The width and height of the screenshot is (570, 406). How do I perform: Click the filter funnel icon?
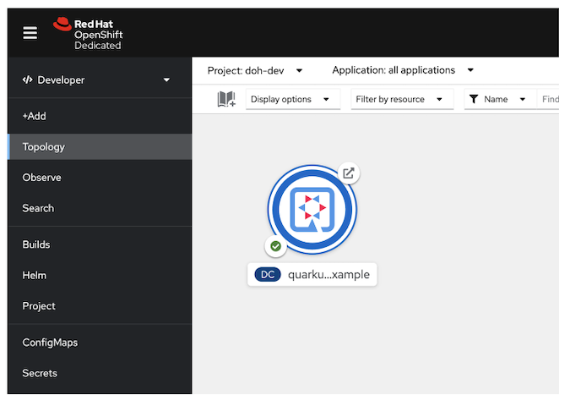coord(474,99)
